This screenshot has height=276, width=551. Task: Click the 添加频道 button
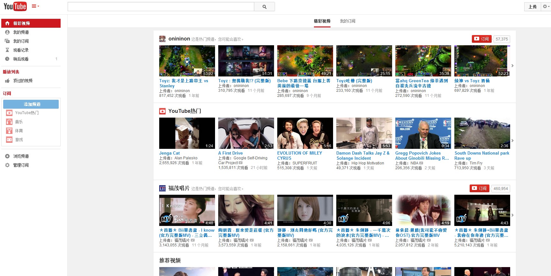[31, 104]
